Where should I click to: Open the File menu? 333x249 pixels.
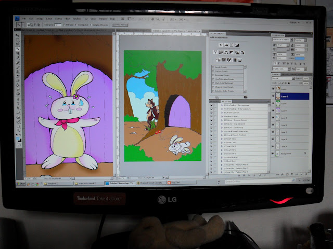[24, 19]
